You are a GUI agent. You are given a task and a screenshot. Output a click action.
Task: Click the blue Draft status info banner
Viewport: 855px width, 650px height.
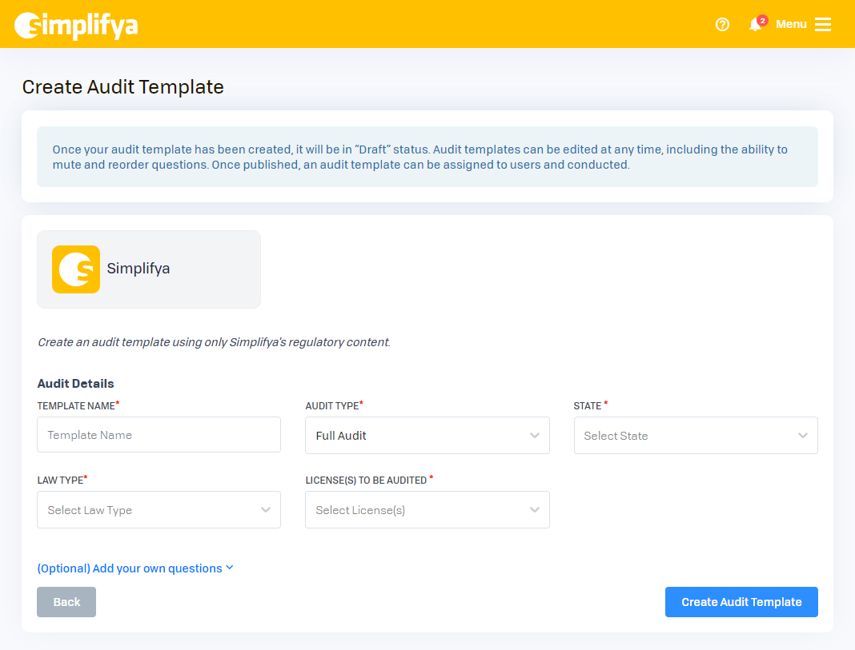pos(427,157)
